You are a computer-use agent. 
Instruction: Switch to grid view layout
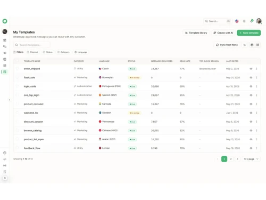[257, 45]
